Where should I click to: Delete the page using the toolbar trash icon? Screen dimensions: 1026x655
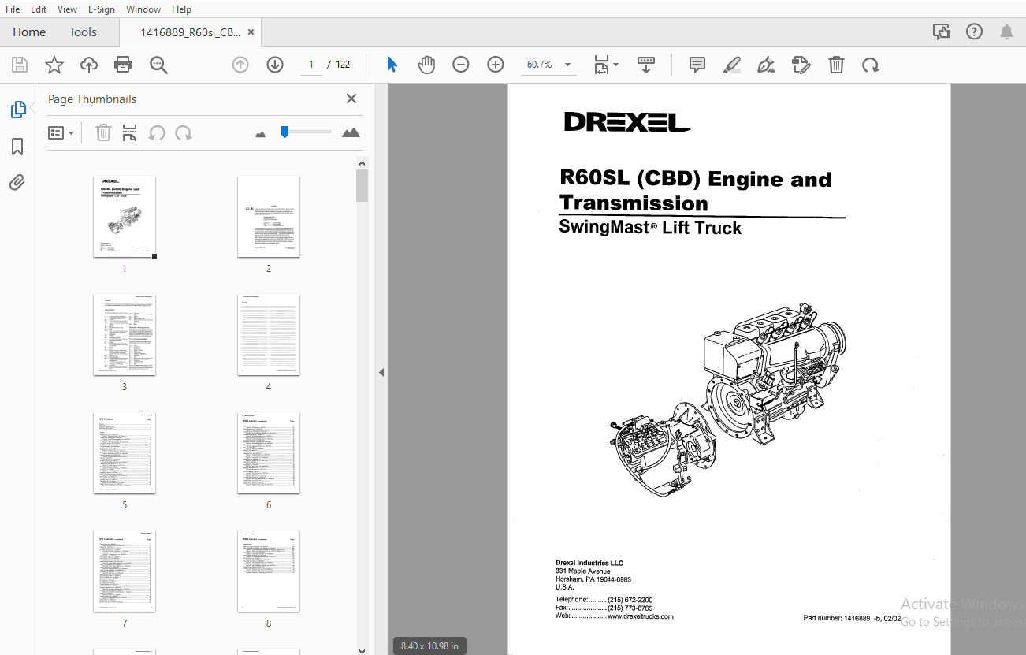(836, 65)
